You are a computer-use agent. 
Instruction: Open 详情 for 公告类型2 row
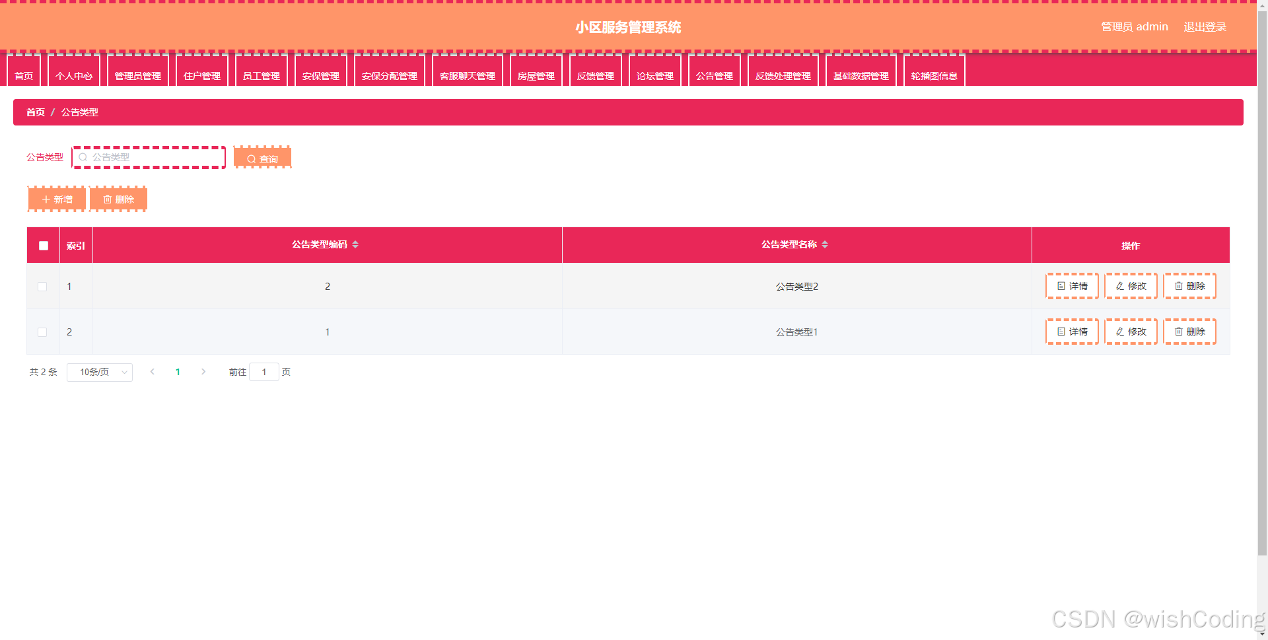coord(1072,286)
